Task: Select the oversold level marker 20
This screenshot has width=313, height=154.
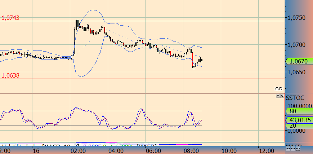Action: click(299, 126)
